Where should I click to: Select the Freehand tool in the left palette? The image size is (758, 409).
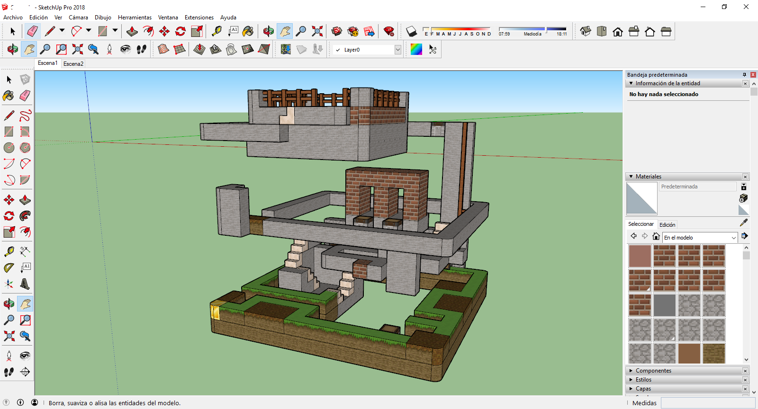[25, 116]
